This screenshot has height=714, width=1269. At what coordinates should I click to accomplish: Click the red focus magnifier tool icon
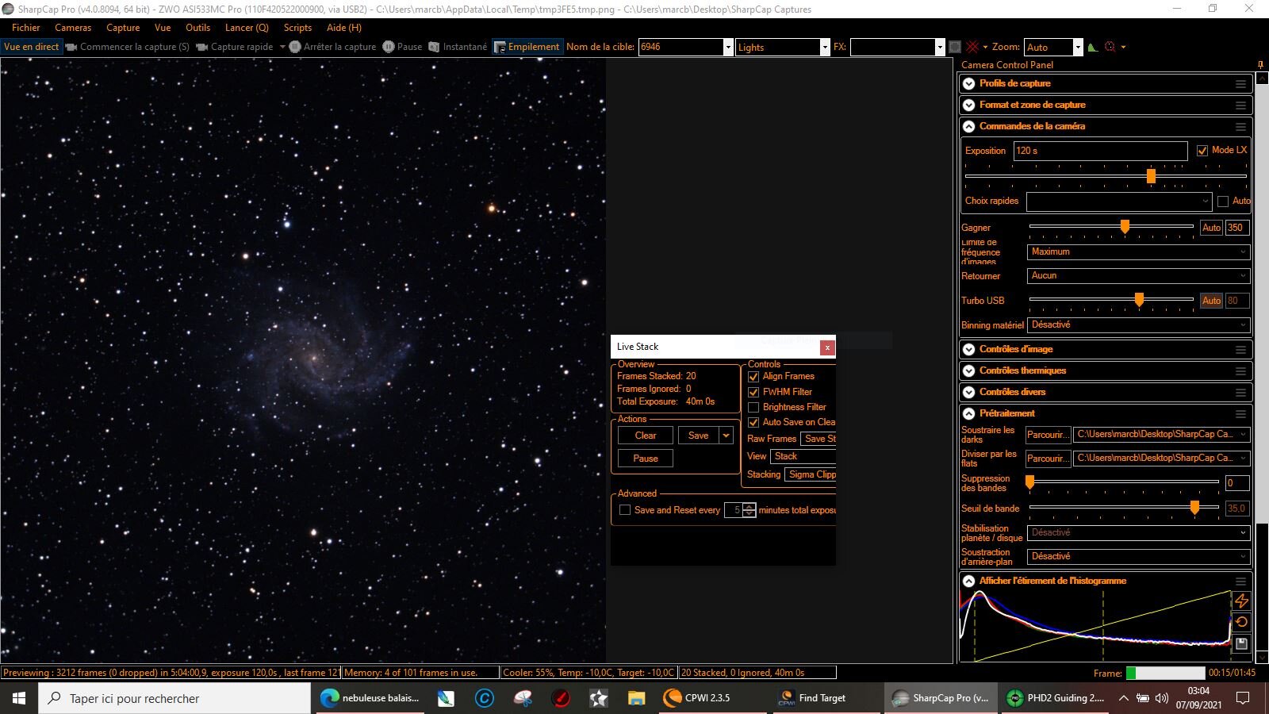click(x=1110, y=47)
